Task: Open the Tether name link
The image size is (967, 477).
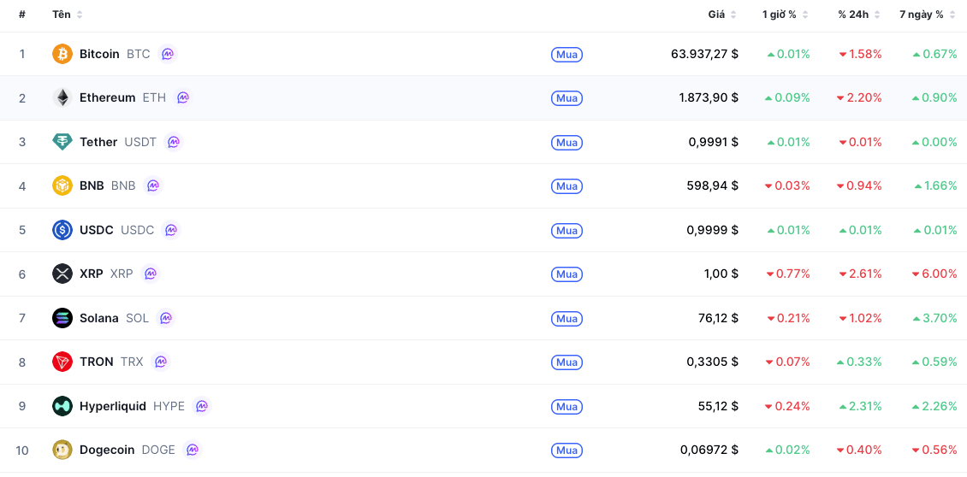Action: (98, 143)
